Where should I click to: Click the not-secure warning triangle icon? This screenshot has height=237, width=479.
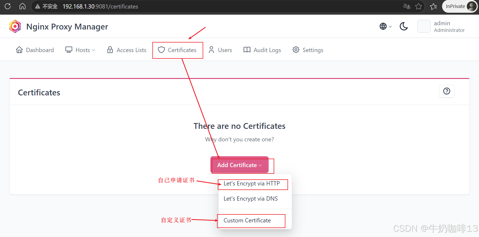(x=38, y=6)
